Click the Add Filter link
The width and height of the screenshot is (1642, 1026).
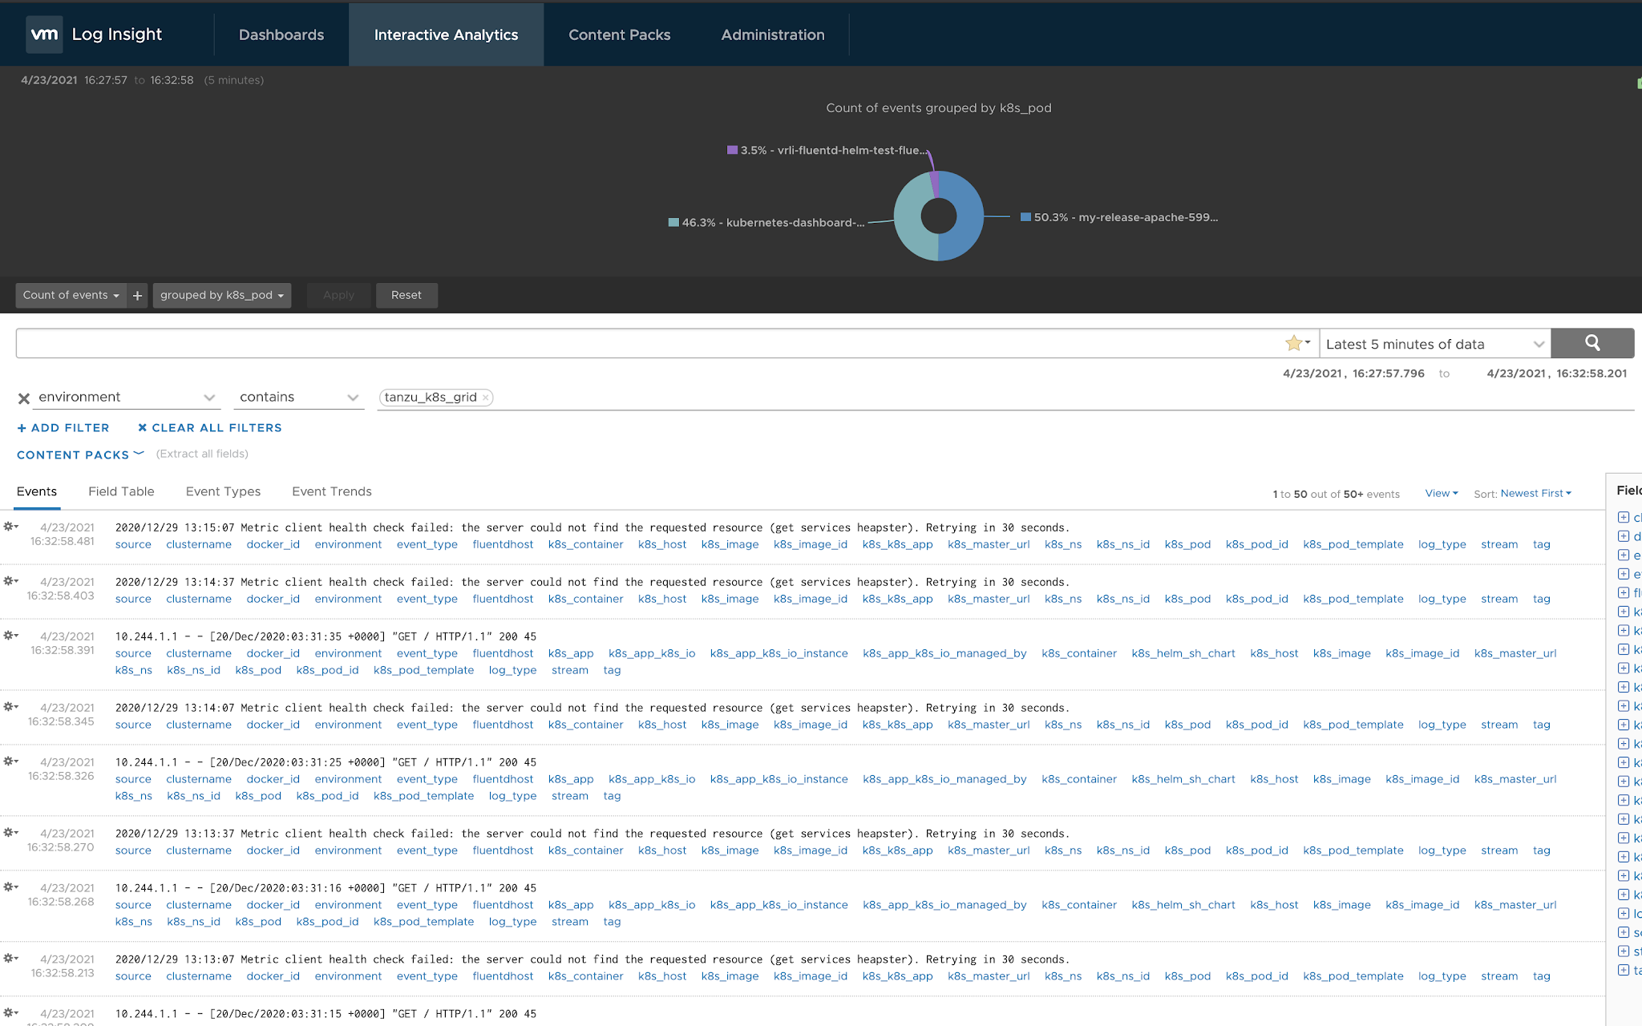coord(63,428)
